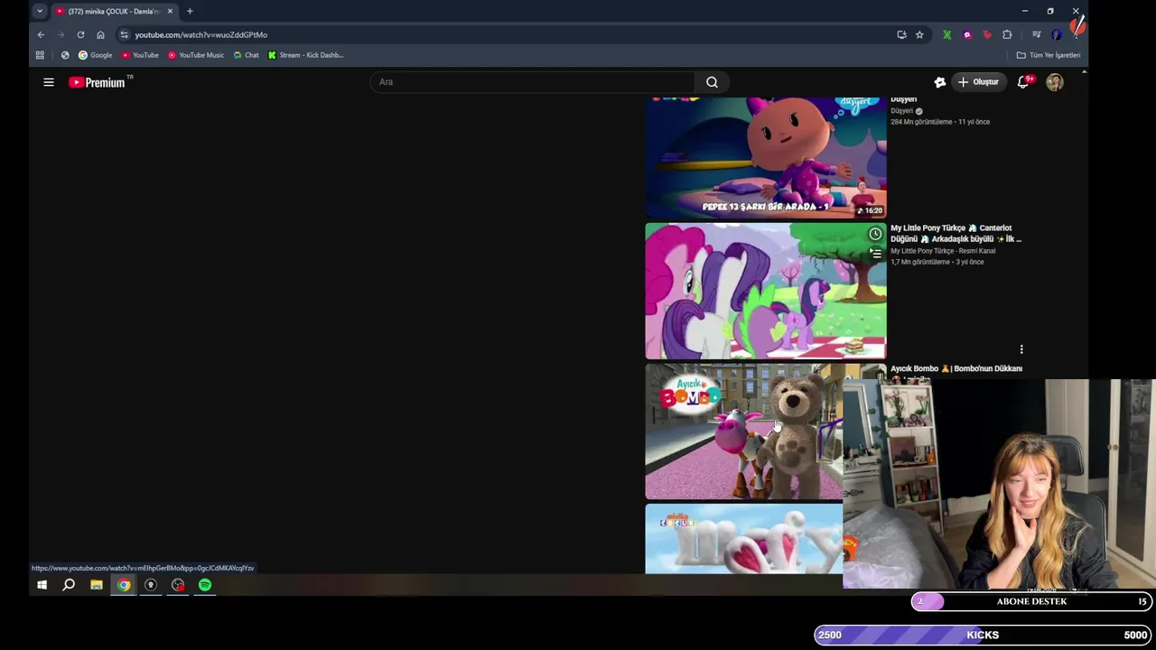Open 'My Little Pony Türkçe - Resmi Kanal' channel
The image size is (1156, 650).
point(943,251)
